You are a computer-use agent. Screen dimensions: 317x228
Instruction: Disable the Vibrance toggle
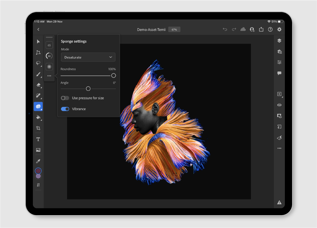pyautogui.click(x=65, y=109)
